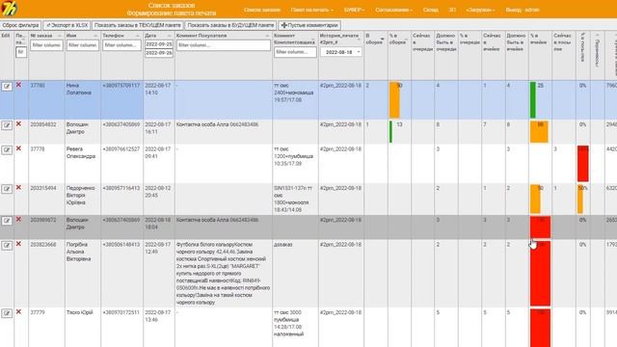The image size is (617, 347).
Task: Open 'ЗП' in the top menu
Action: [x=452, y=10]
